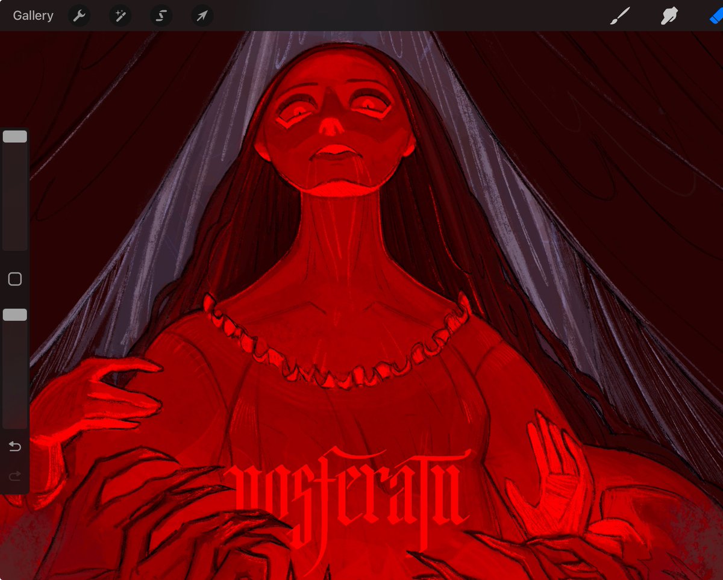Activate the Selection tool

click(x=161, y=16)
